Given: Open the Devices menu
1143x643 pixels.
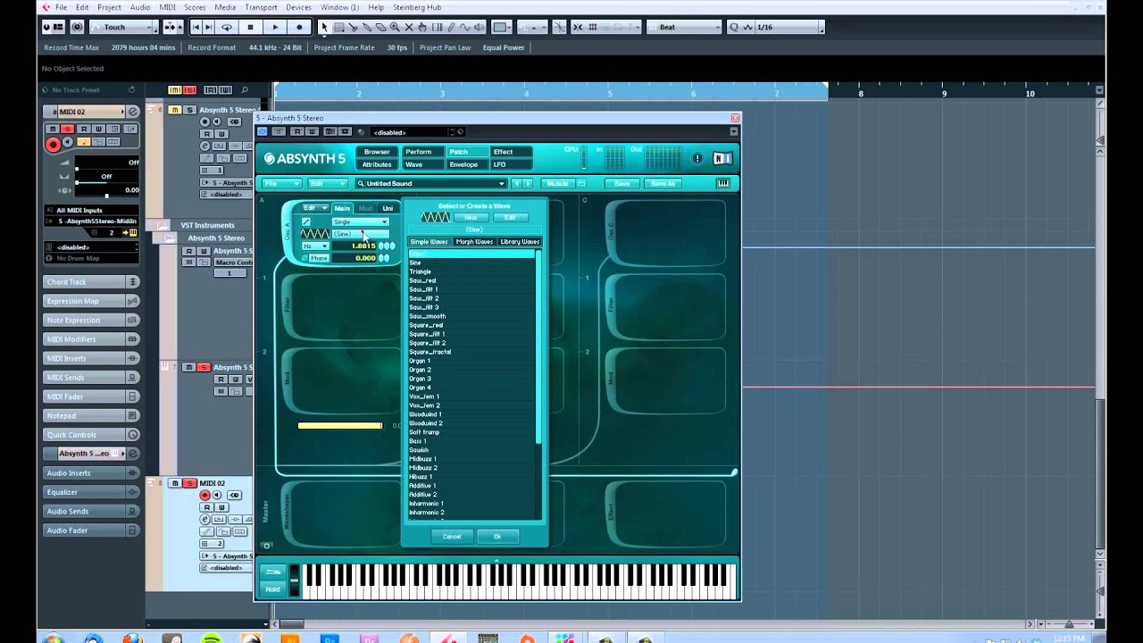Looking at the screenshot, I should click(298, 7).
